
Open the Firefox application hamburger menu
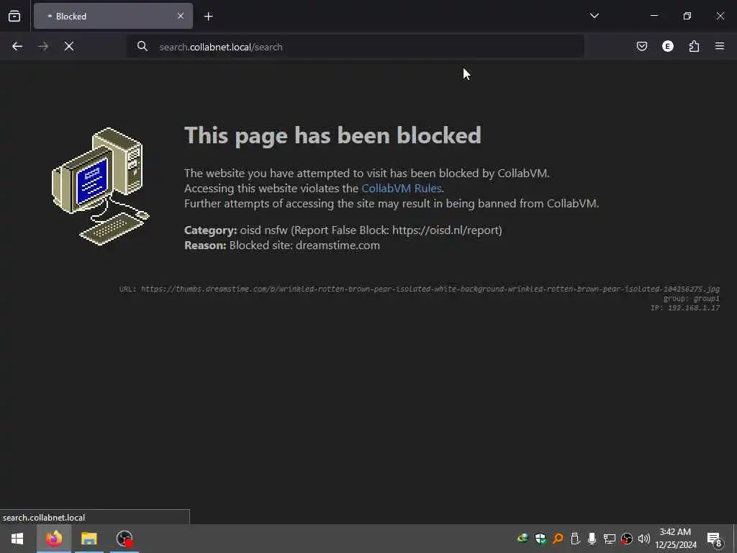tap(720, 46)
